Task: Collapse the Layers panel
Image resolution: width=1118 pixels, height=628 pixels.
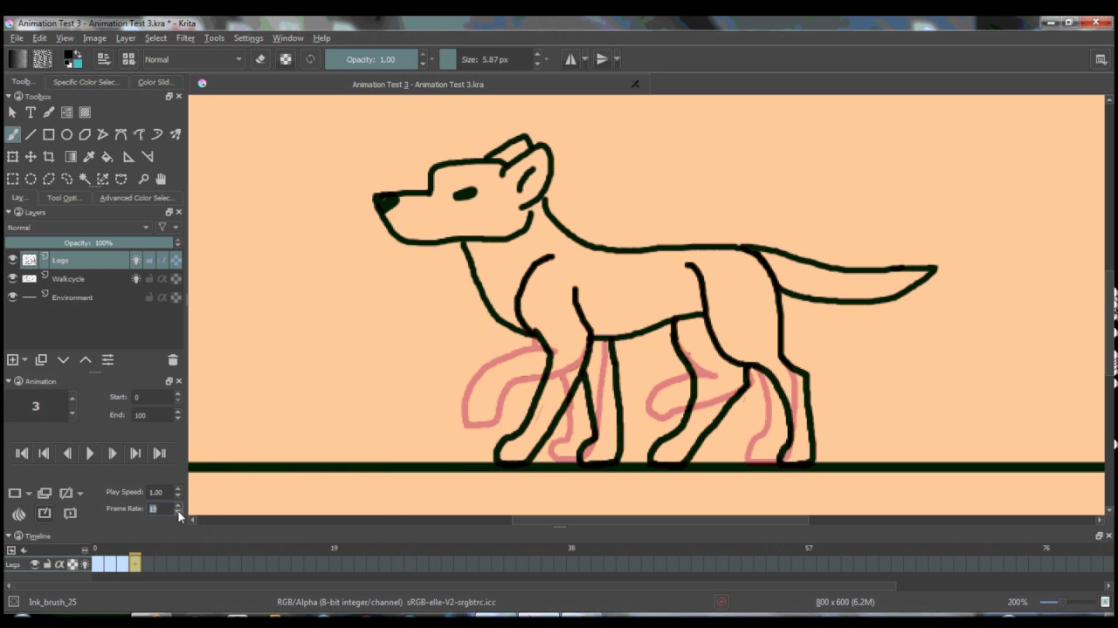Action: coord(9,212)
